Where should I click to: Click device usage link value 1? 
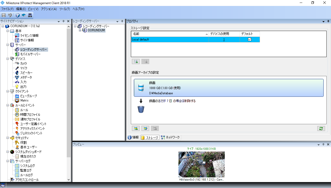click(224, 40)
